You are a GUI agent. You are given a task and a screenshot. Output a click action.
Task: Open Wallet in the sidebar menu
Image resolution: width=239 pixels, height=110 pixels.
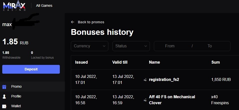coord(16,106)
